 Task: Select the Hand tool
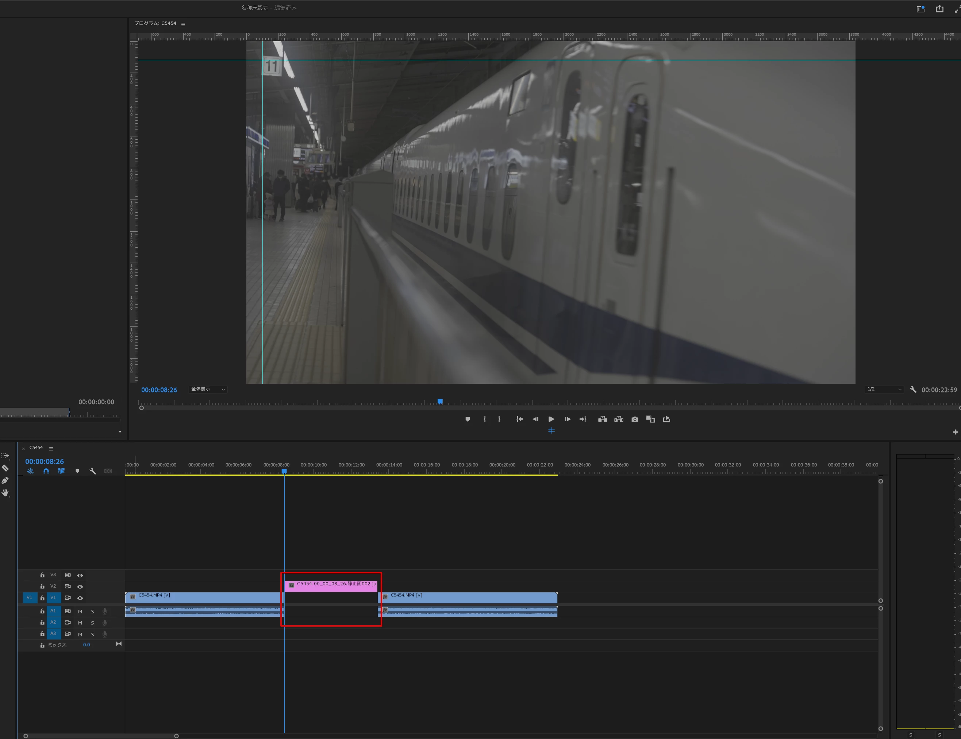tap(5, 493)
